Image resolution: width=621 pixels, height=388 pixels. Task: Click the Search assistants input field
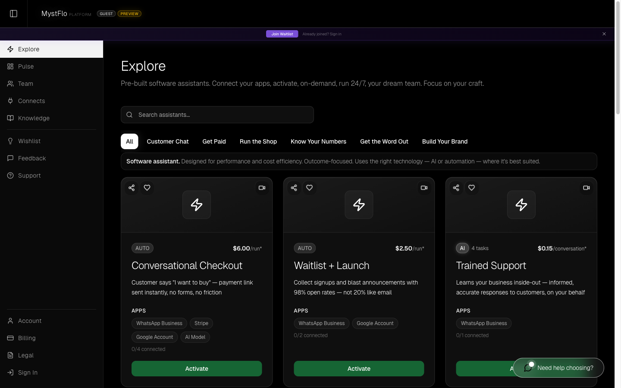(x=217, y=115)
